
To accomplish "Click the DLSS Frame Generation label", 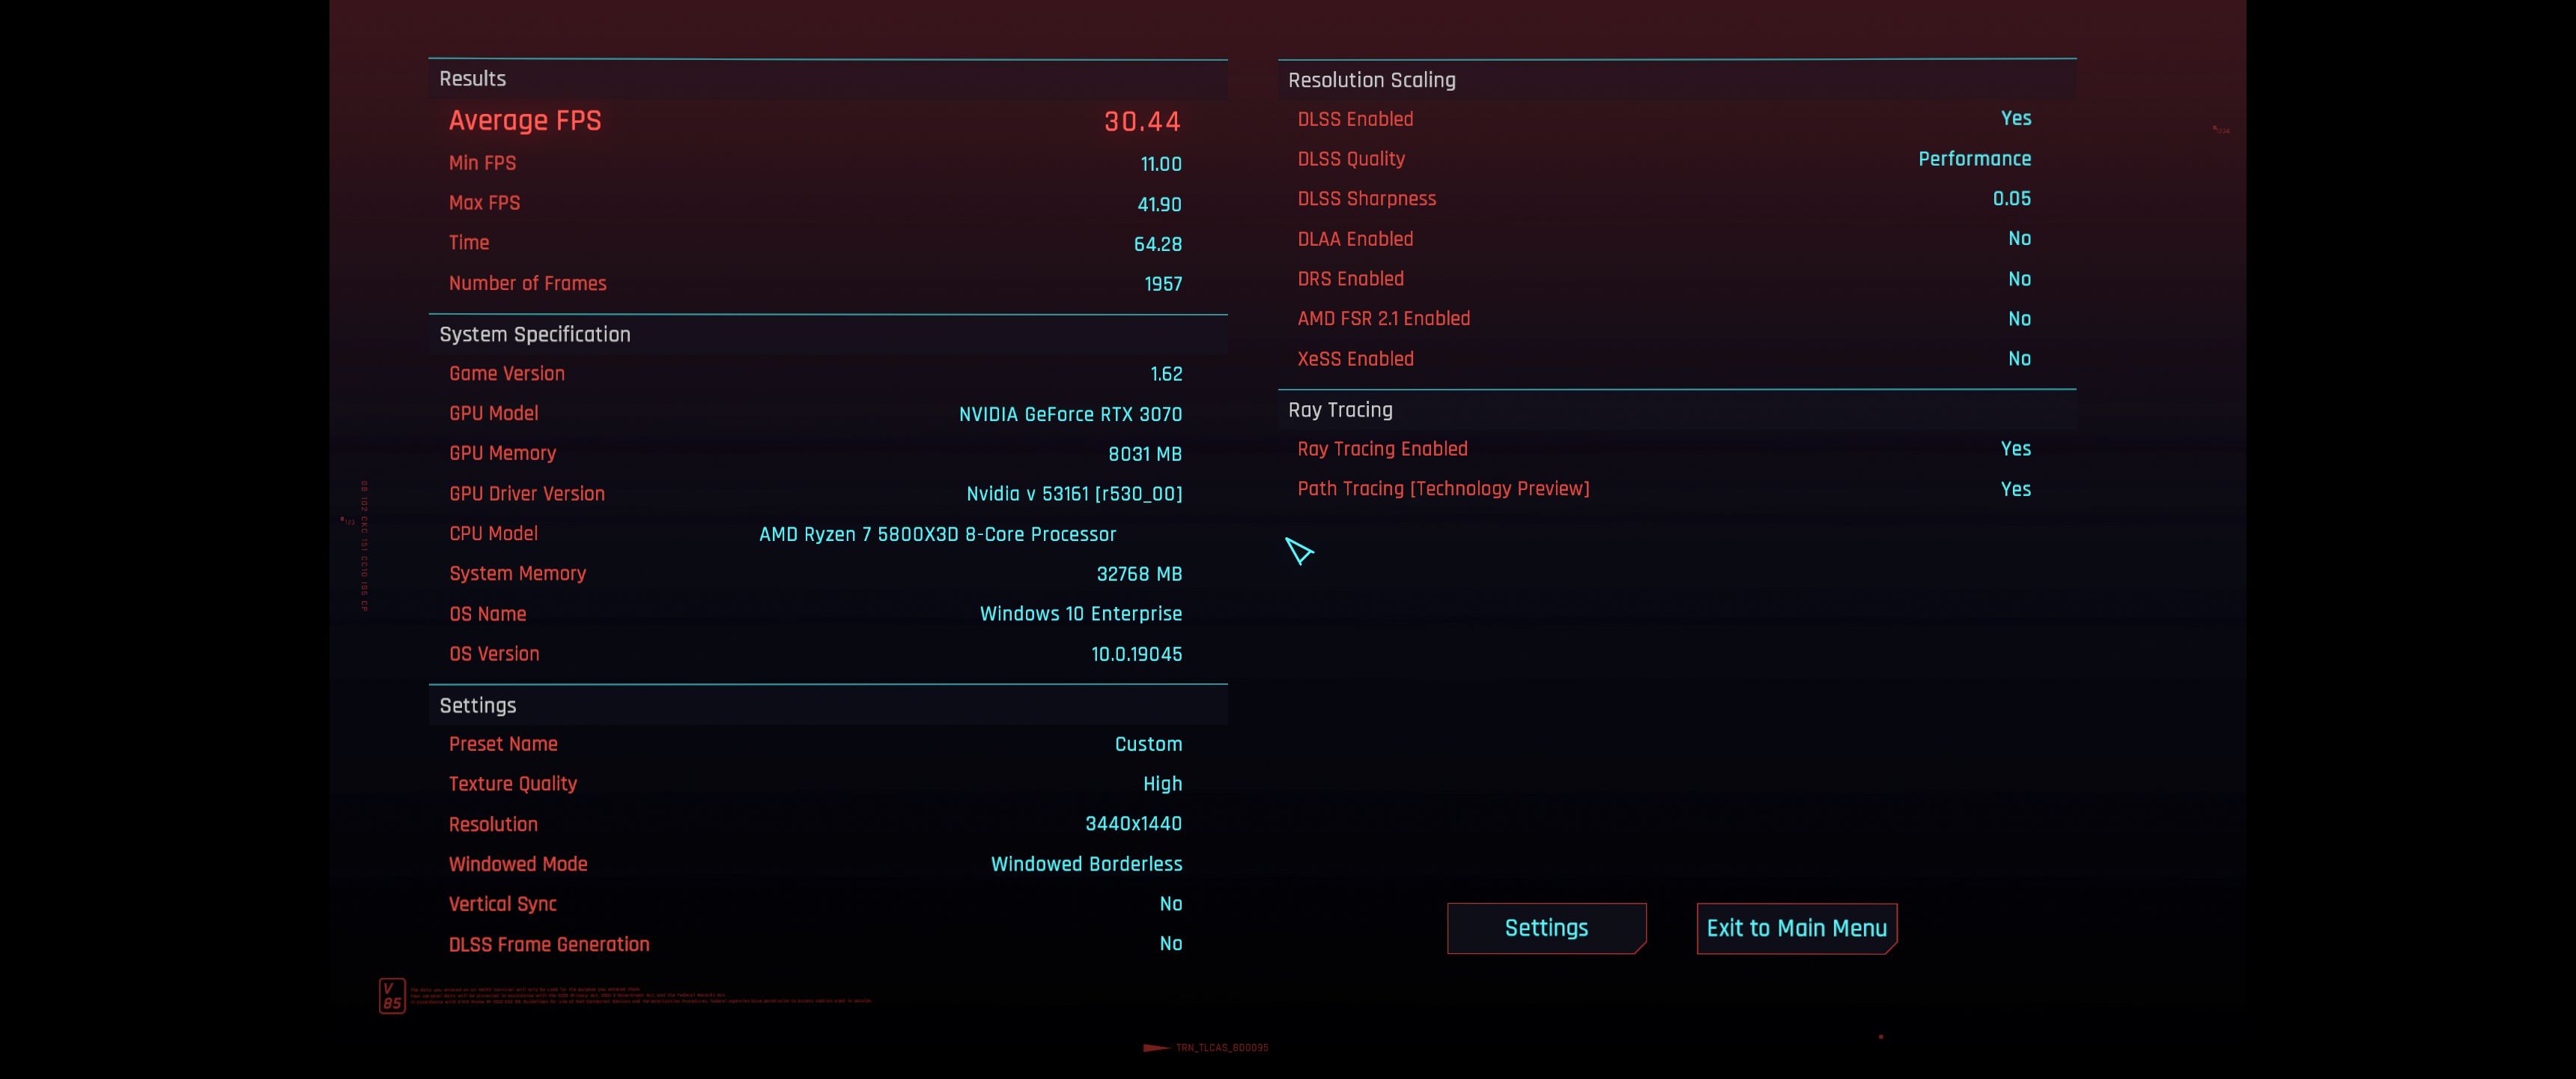I will point(548,944).
